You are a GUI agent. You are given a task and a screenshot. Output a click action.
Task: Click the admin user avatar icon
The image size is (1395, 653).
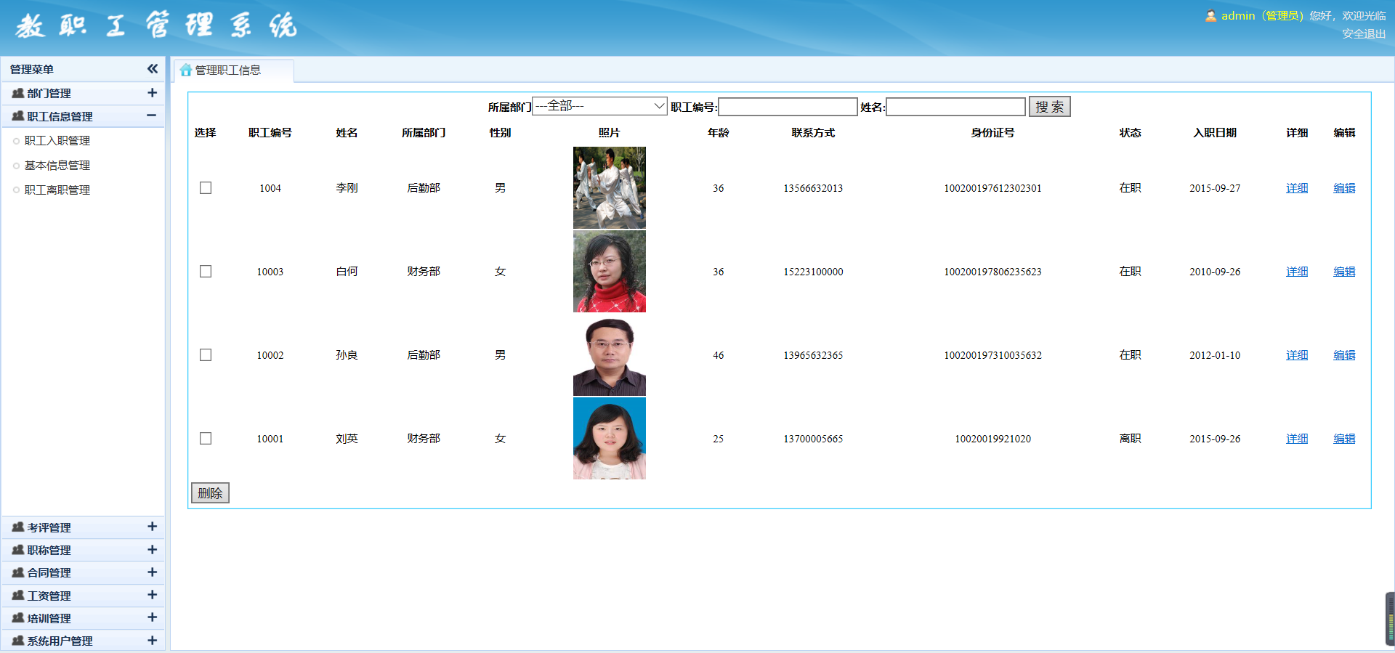click(x=1210, y=15)
